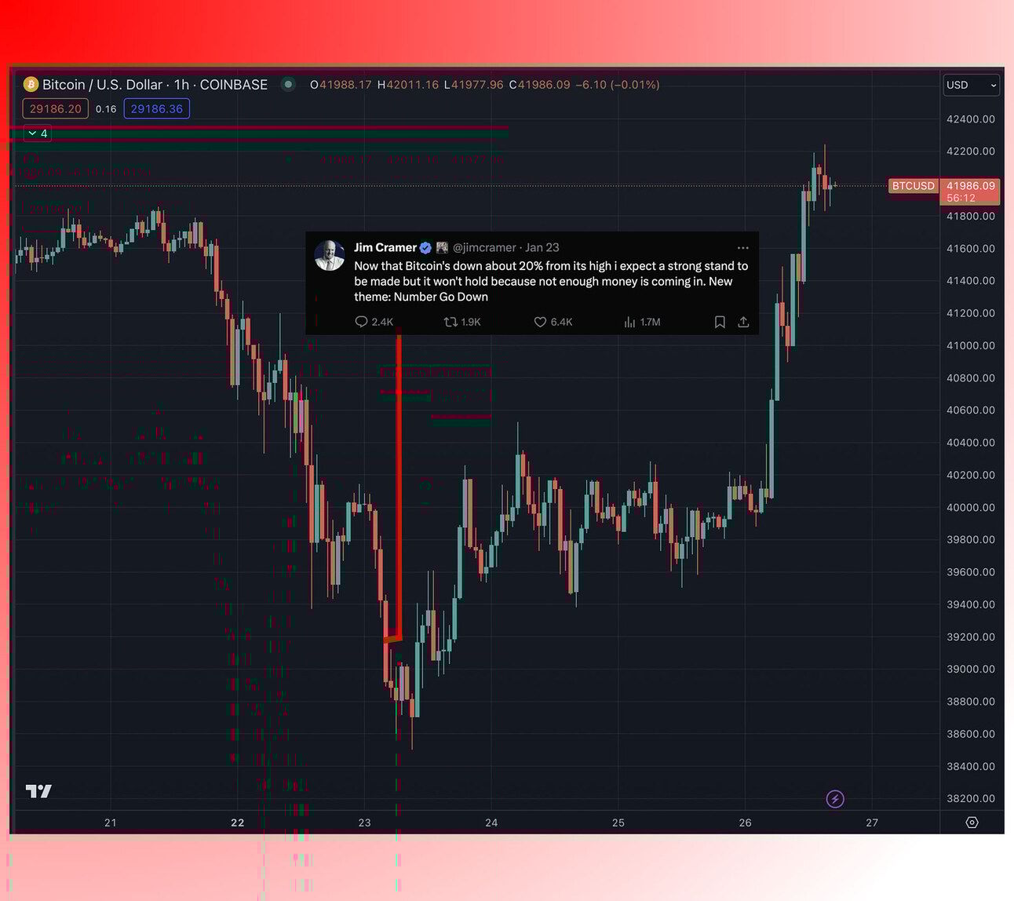Screen dimensions: 1014x901
Task: Click the Bitcoin symbol logo icon
Action: (x=31, y=85)
